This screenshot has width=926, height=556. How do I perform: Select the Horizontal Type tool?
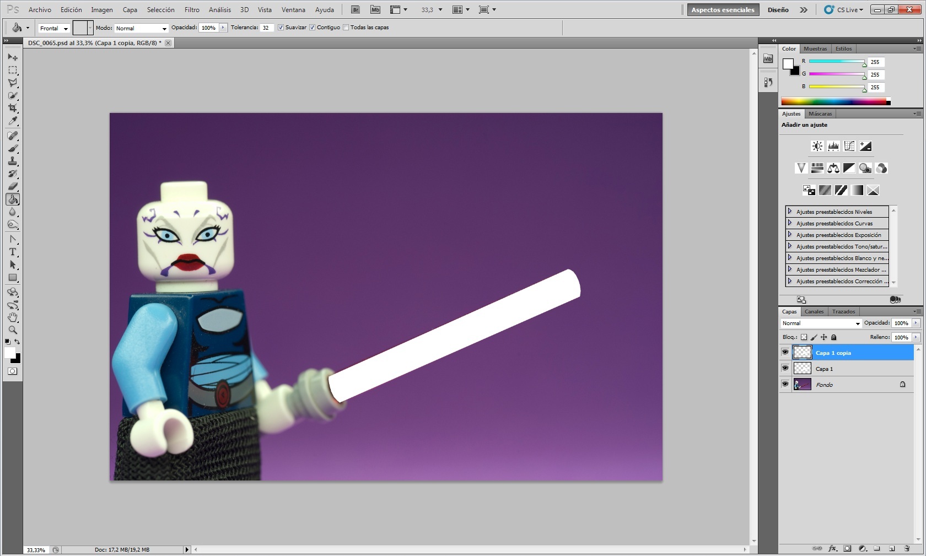[x=13, y=252]
